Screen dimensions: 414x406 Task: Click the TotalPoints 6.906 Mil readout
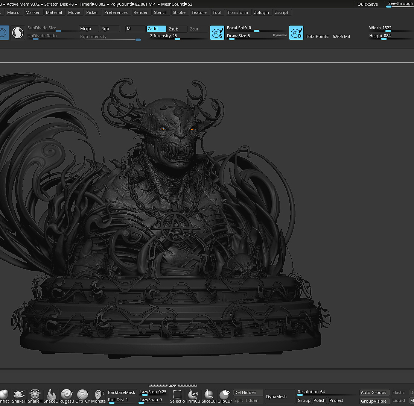[x=328, y=36]
